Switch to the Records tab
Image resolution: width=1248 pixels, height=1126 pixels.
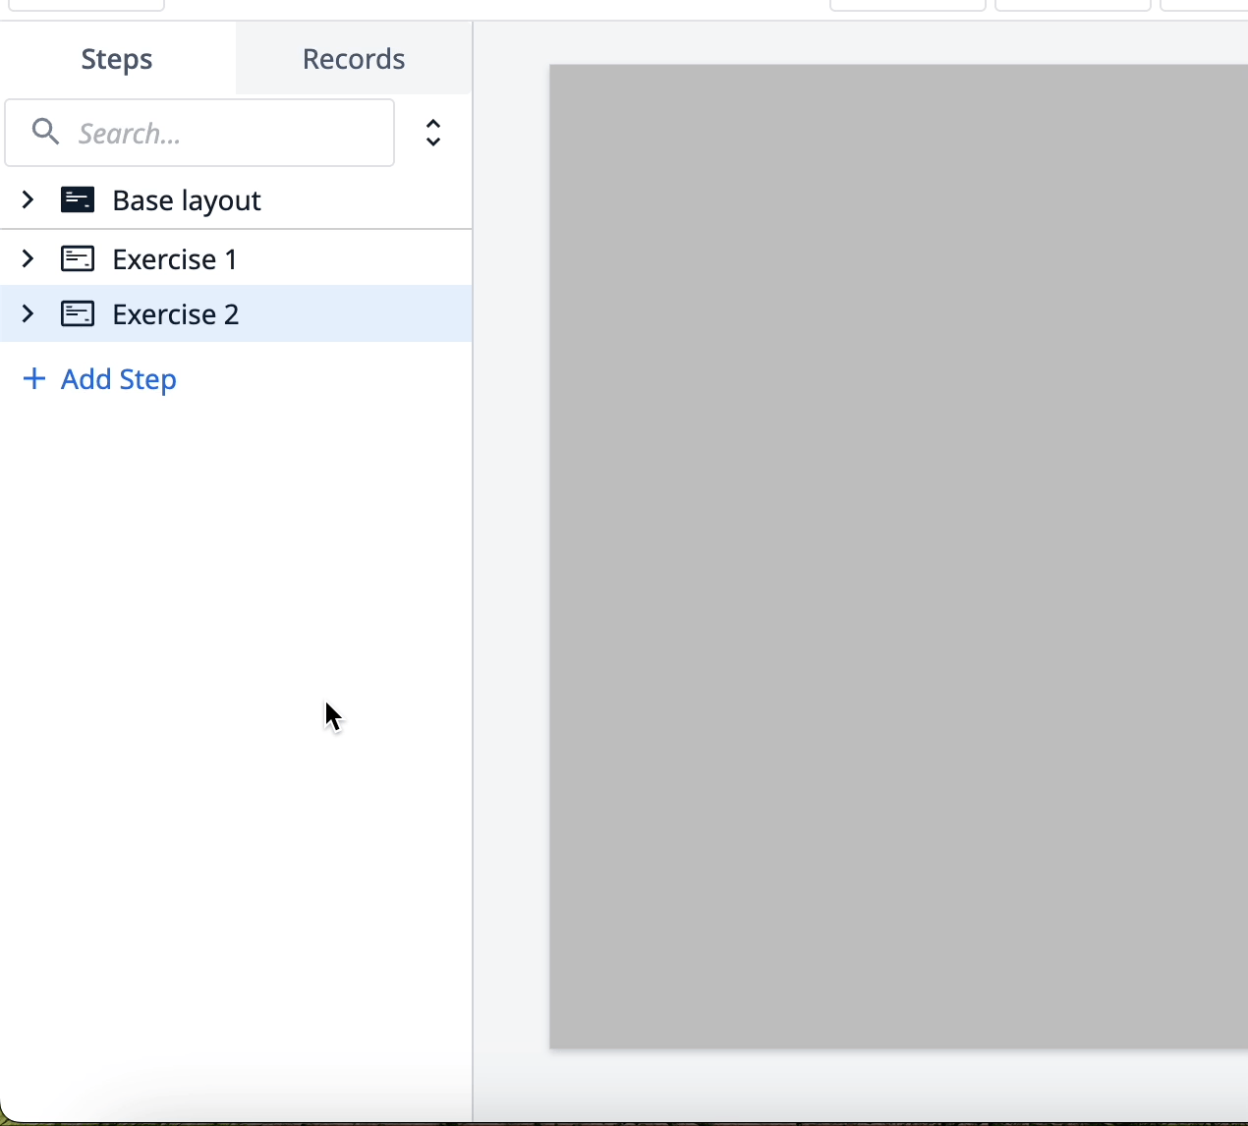[x=354, y=59]
